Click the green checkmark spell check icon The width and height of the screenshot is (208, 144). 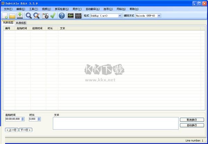(53, 16)
